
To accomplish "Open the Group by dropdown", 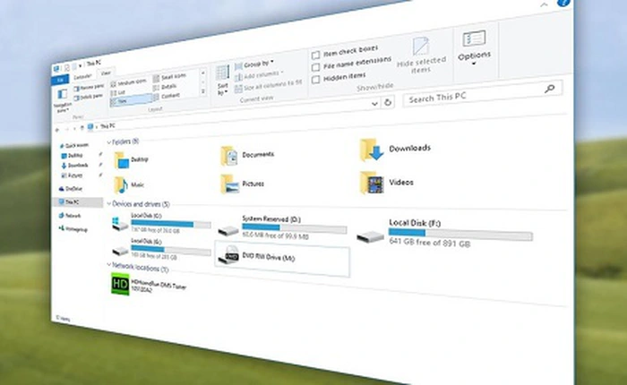I will [x=254, y=64].
